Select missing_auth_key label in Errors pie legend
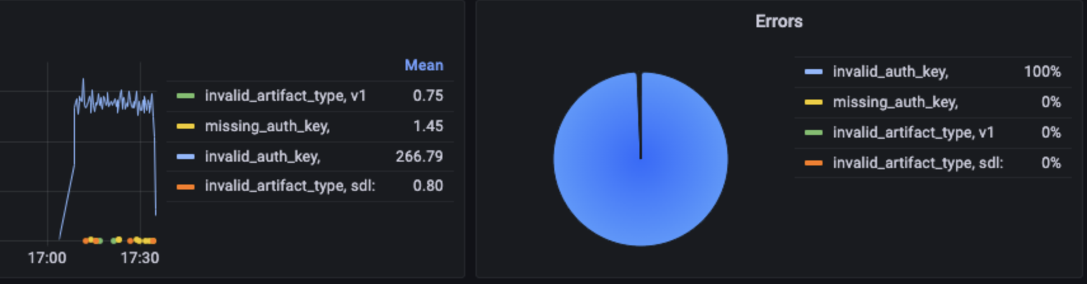1087x284 pixels. pos(895,102)
